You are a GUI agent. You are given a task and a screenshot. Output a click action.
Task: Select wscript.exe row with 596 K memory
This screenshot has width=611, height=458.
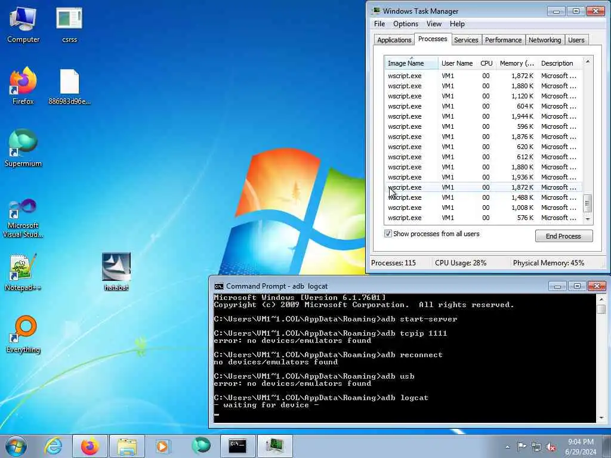point(483,126)
